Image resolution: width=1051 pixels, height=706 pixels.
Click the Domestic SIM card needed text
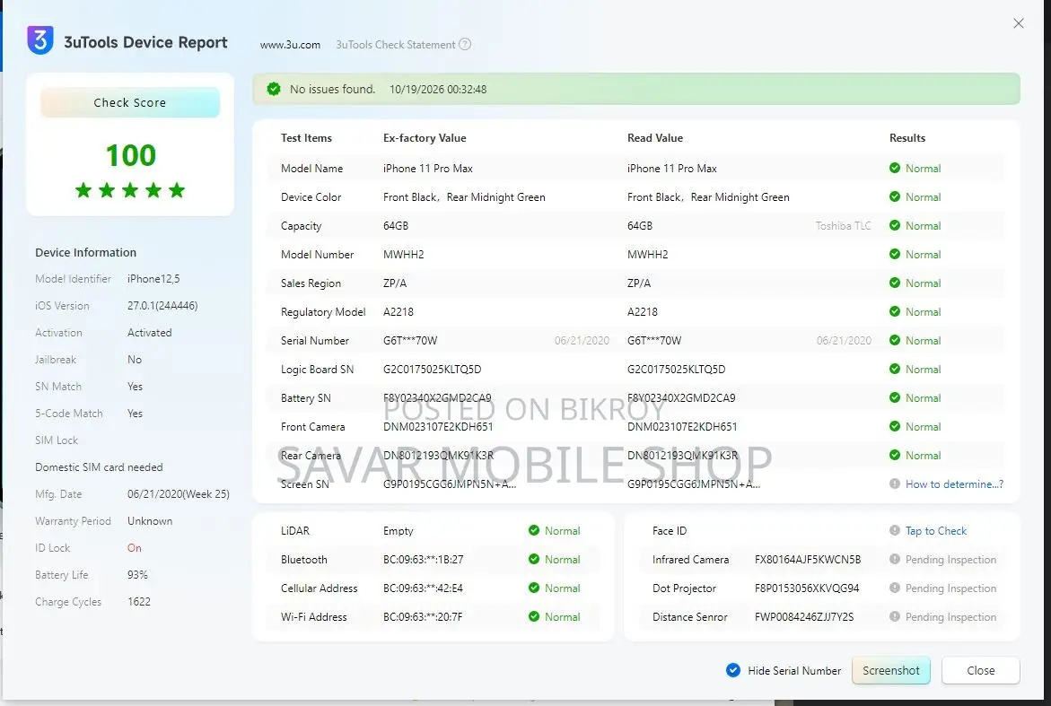pyautogui.click(x=99, y=467)
